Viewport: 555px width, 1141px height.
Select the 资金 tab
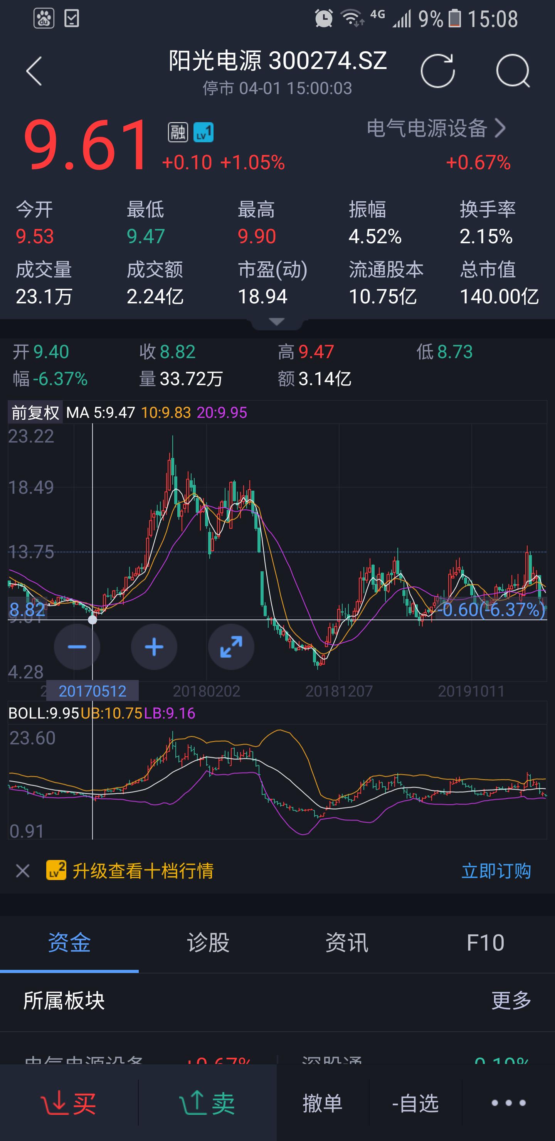pos(69,942)
